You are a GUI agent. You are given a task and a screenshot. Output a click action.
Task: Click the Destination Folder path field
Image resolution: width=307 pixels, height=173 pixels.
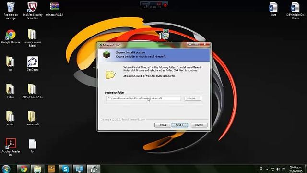click(x=144, y=99)
